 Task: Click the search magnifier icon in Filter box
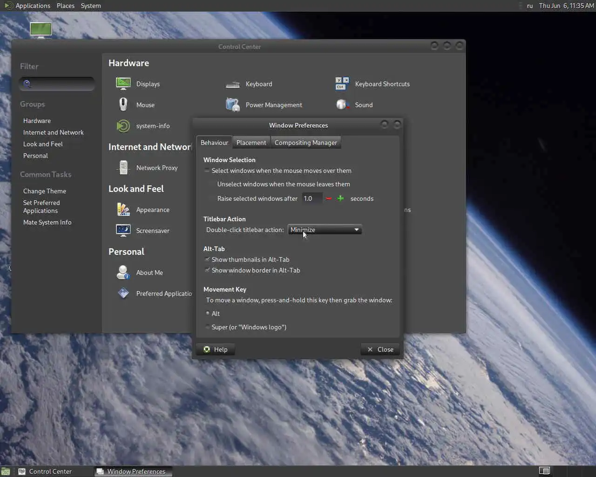pyautogui.click(x=27, y=84)
